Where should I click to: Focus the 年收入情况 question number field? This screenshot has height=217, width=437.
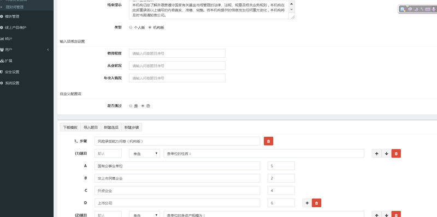(x=177, y=78)
